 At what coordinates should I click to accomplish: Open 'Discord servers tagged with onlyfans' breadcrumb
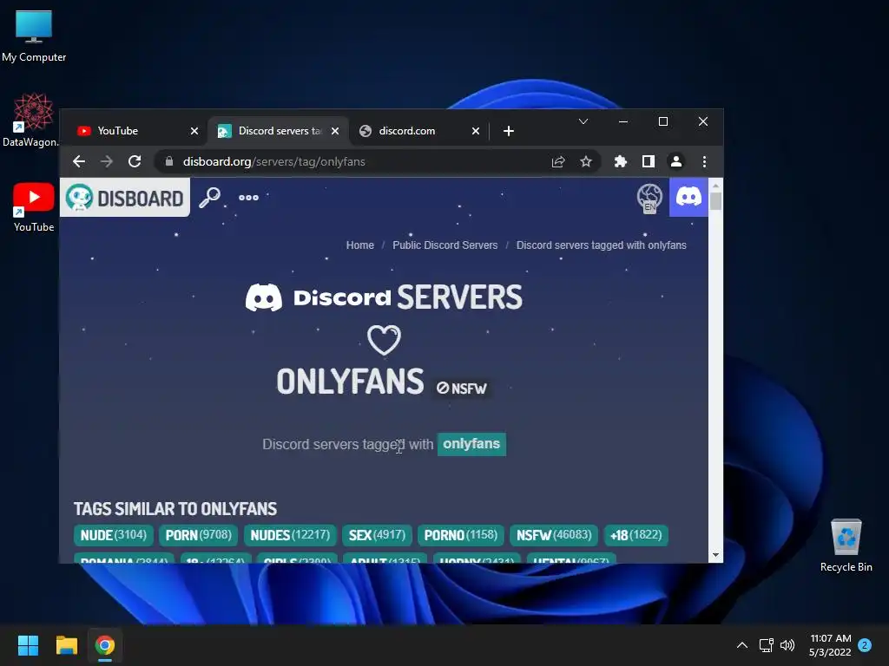click(x=601, y=245)
